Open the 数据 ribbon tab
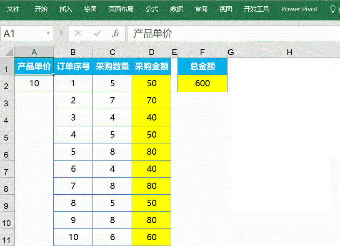 [x=177, y=9]
